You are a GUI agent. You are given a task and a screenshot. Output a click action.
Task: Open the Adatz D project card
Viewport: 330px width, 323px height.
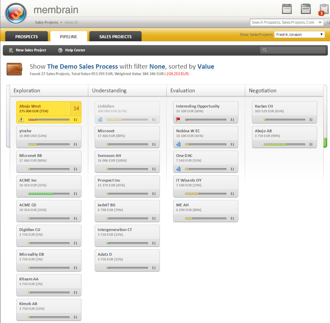(x=127, y=260)
